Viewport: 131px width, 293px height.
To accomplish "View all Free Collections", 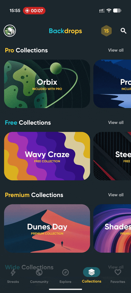I will (116, 122).
